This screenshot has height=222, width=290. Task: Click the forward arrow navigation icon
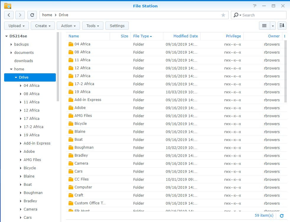pos(20,15)
